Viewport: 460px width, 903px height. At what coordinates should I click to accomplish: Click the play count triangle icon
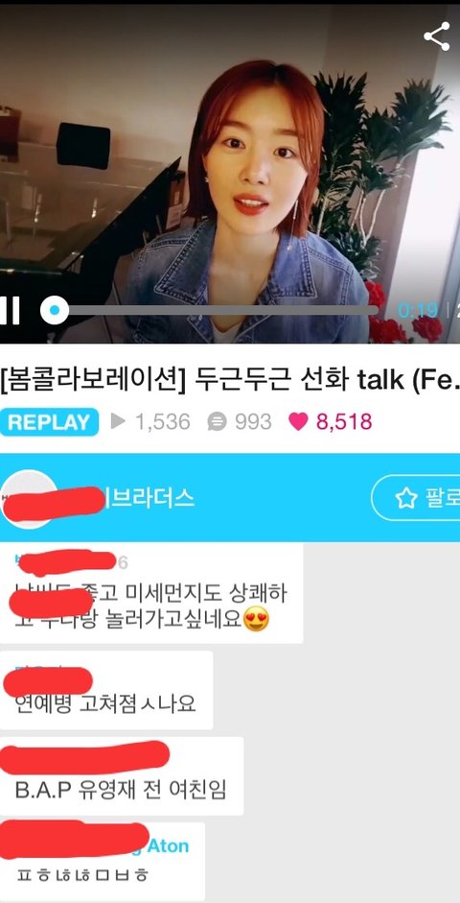pos(118,421)
